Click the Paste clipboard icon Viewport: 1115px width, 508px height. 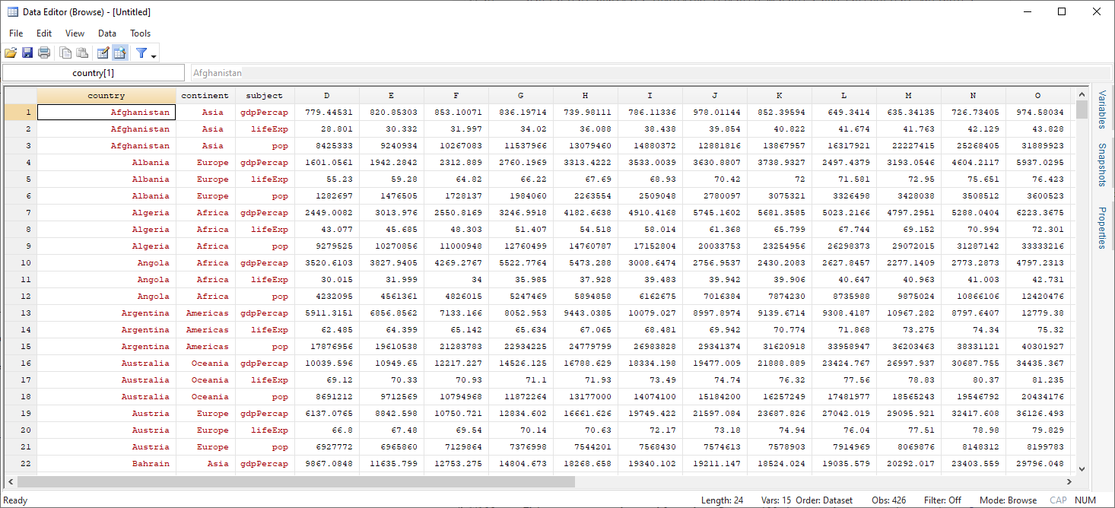(x=82, y=52)
